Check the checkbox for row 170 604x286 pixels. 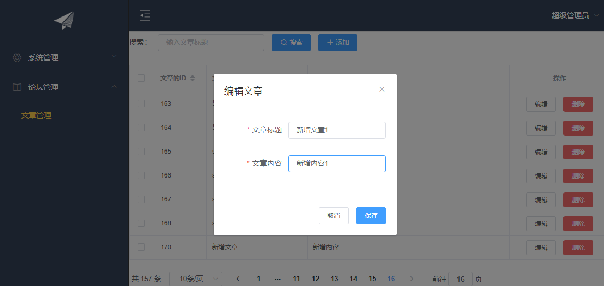click(141, 247)
